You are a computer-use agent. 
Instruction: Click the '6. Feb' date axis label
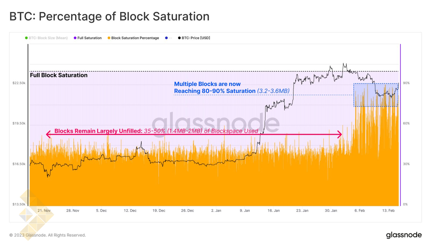pyautogui.click(x=360, y=211)
